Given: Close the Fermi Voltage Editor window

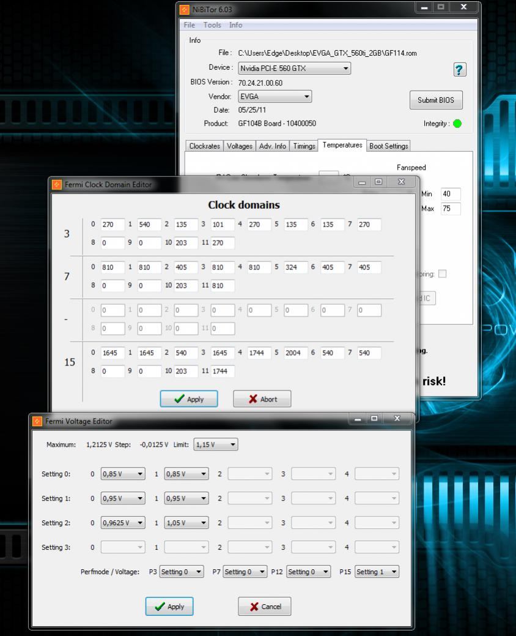Looking at the screenshot, I should 397,419.
